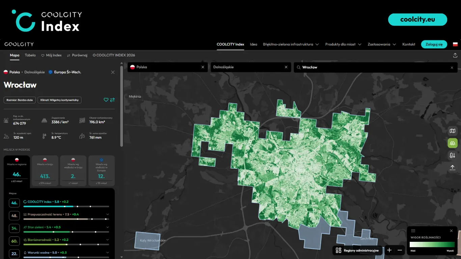Viewport: 461px width, 259px height.
Task: Click the elevation upload arrow map icon
Action: (x=452, y=168)
